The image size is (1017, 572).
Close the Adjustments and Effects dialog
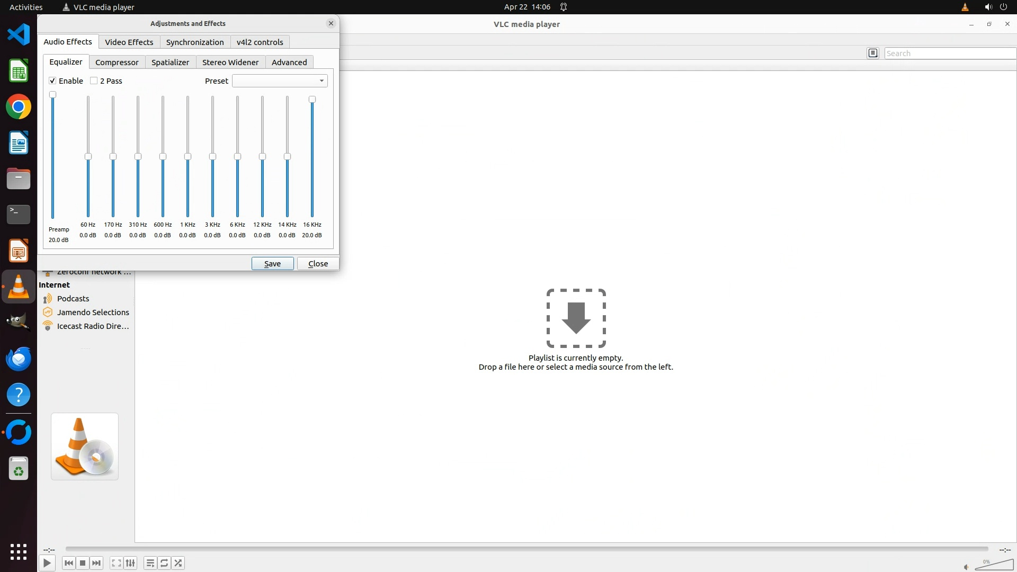[331, 23]
